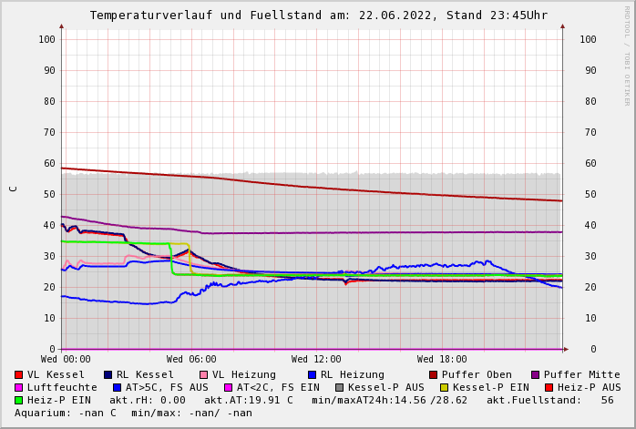This screenshot has height=429, width=636.
Task: Click the RRDTOOL / TOBI OETIKER watermark
Action: click(627, 55)
